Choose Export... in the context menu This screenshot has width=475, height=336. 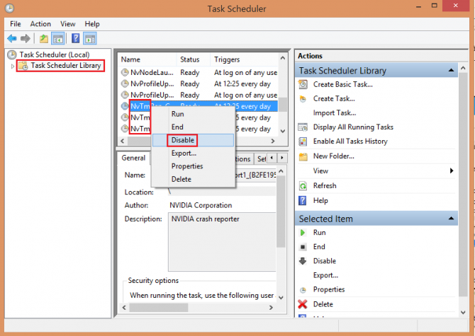(x=193, y=153)
